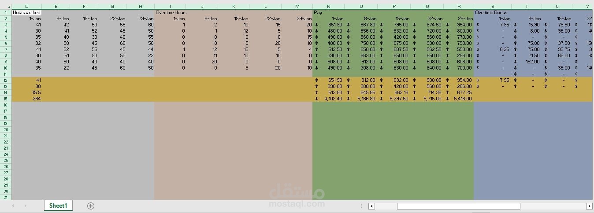Click the bonus cell 15.90

527,25
